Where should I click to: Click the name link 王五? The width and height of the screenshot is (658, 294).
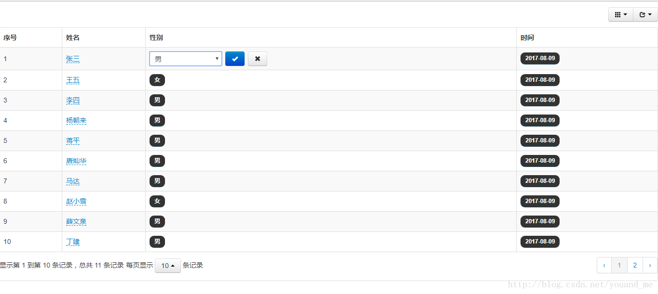(73, 80)
